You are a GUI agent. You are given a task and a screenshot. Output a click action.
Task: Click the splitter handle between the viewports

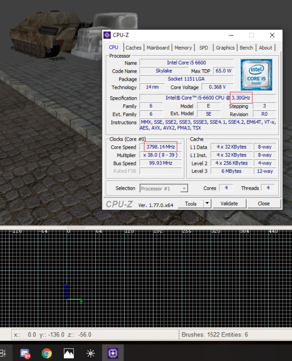pyautogui.click(x=76, y=228)
